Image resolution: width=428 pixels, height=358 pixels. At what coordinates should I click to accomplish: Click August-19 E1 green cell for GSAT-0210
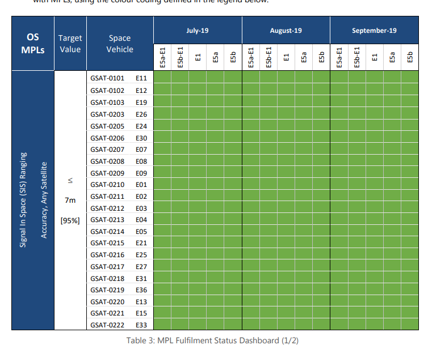click(286, 184)
